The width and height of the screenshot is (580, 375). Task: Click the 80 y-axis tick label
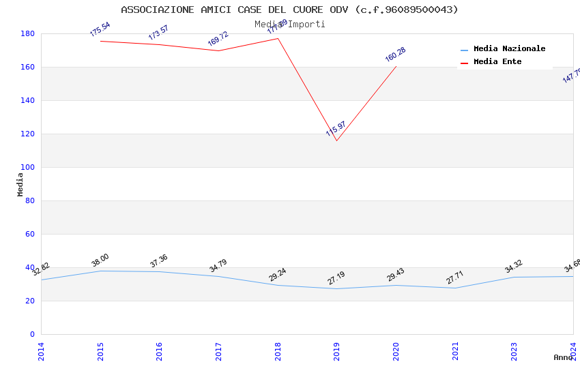pyautogui.click(x=30, y=200)
